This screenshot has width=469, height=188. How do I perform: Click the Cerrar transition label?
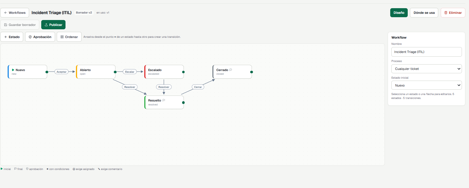[x=198, y=87]
